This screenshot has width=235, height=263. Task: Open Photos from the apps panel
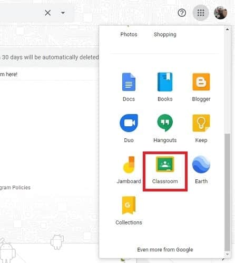point(129,34)
